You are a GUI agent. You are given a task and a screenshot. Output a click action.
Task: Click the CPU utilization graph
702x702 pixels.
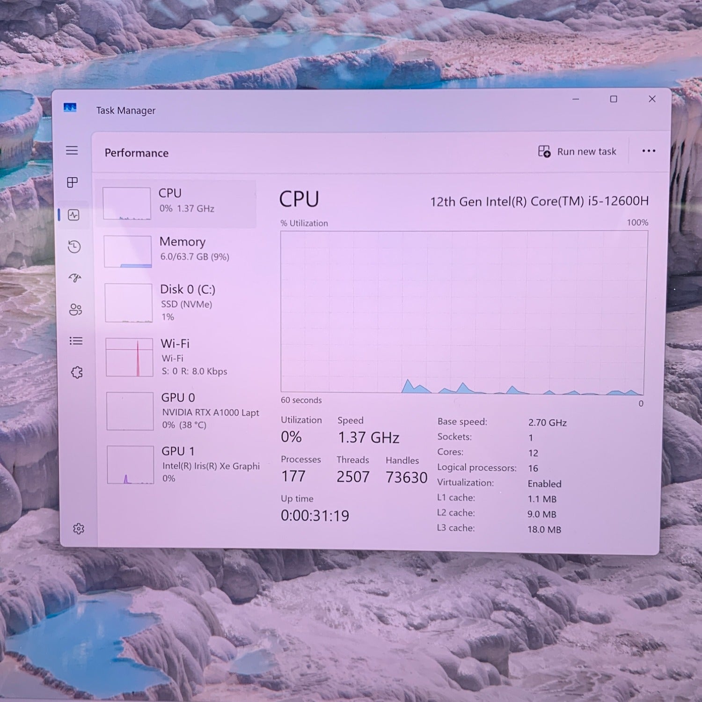463,311
